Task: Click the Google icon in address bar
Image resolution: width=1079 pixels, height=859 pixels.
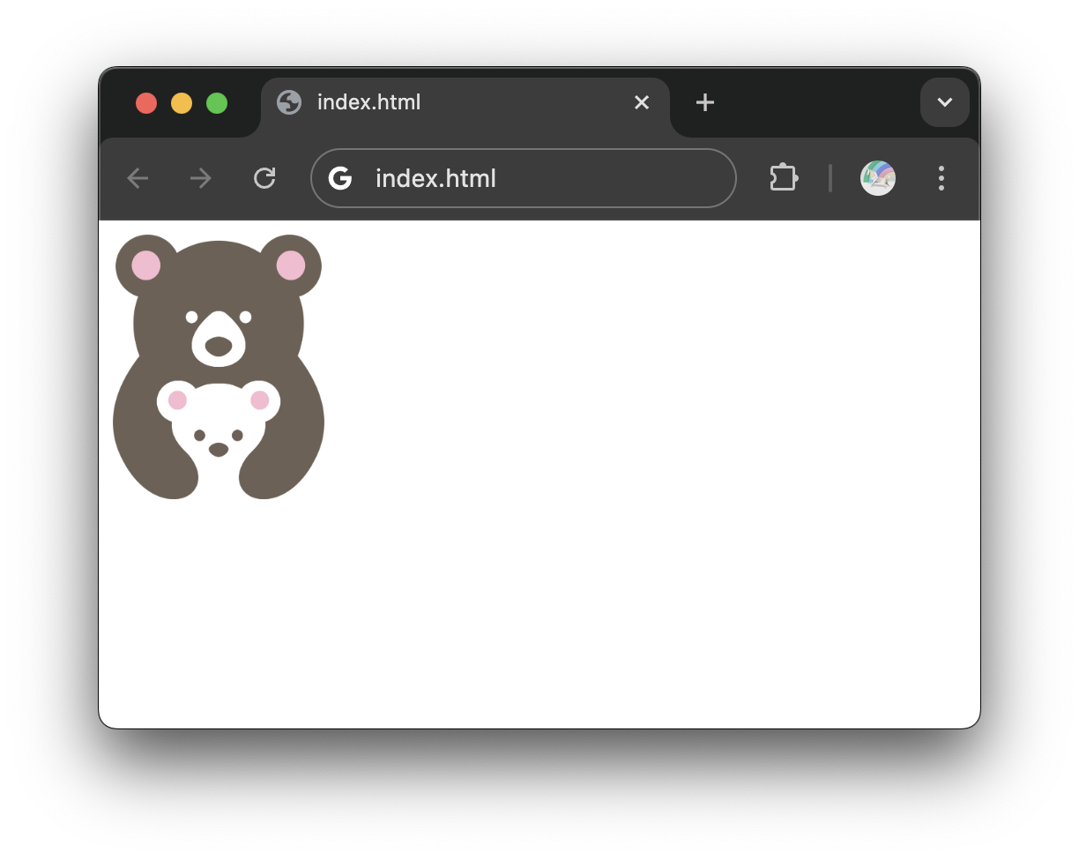Action: point(340,178)
